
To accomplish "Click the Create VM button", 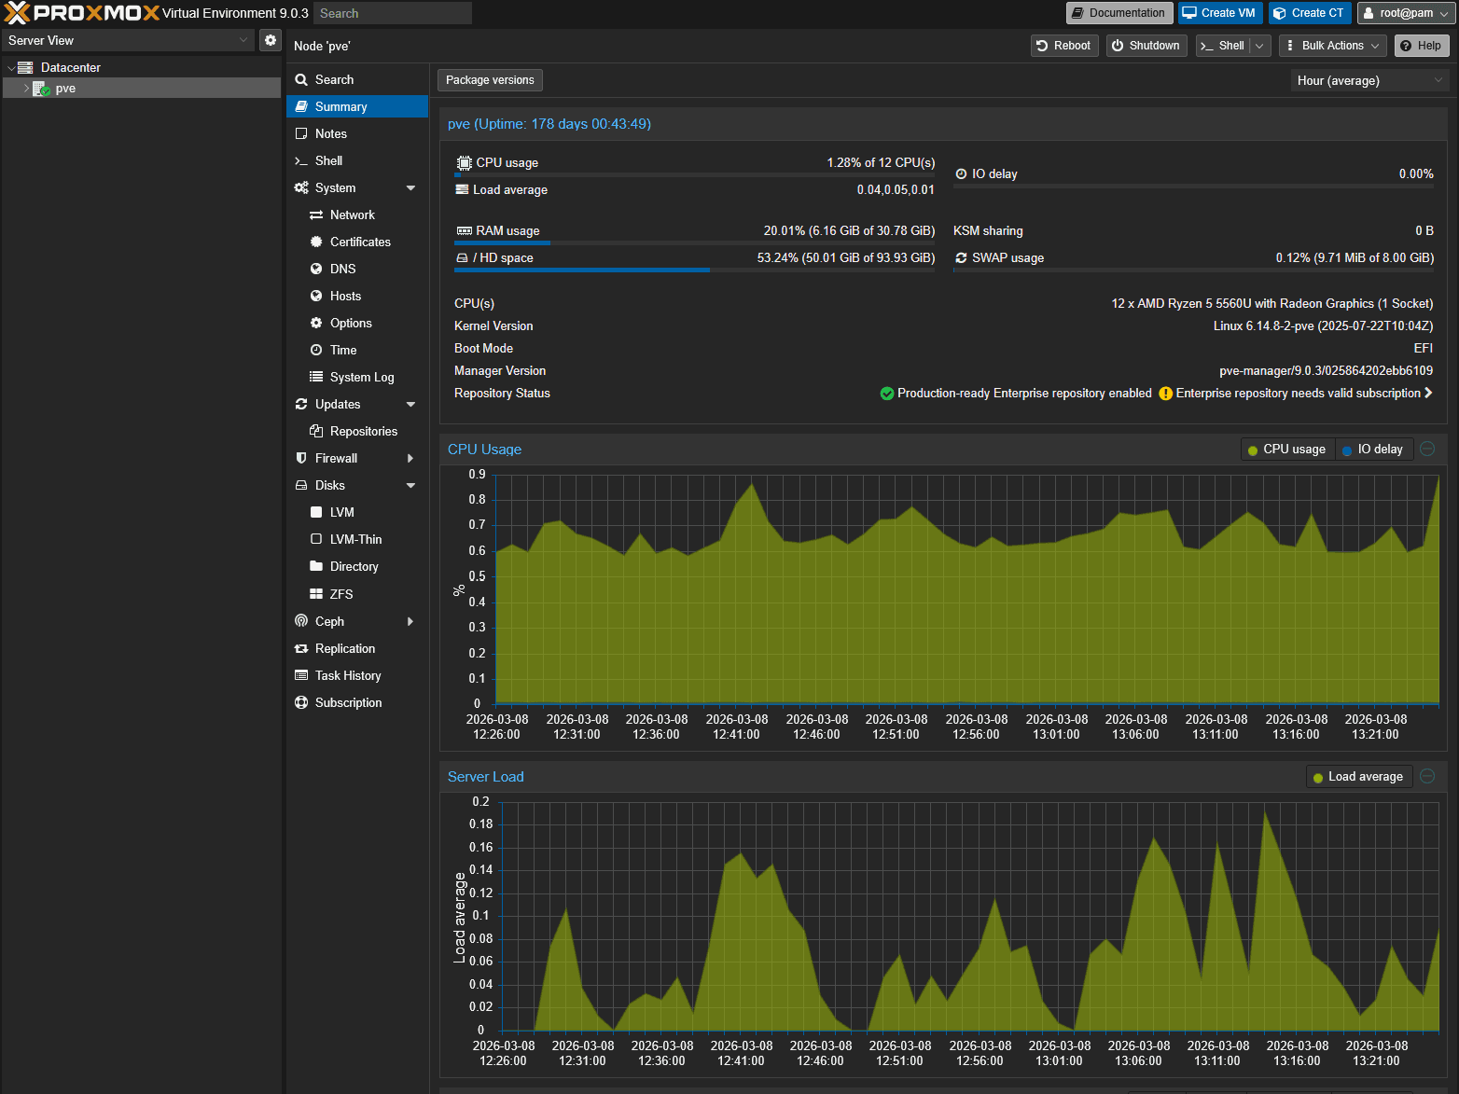I will (x=1220, y=13).
